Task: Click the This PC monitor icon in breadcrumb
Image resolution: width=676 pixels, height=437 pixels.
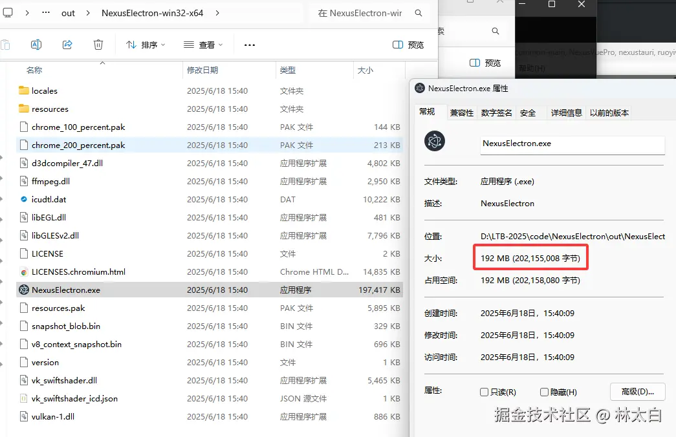Action: click(x=7, y=12)
